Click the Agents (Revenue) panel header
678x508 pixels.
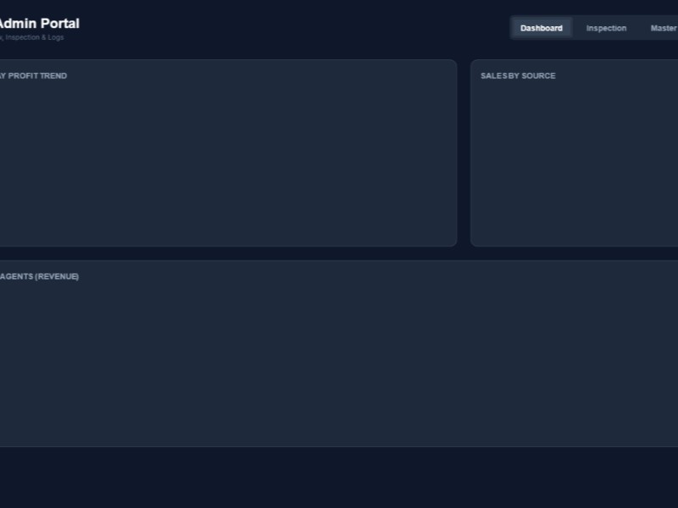click(x=39, y=276)
